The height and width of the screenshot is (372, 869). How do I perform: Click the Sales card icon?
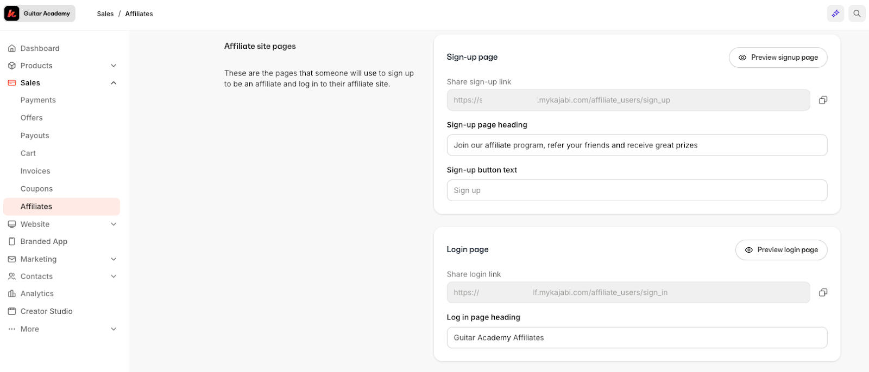12,83
